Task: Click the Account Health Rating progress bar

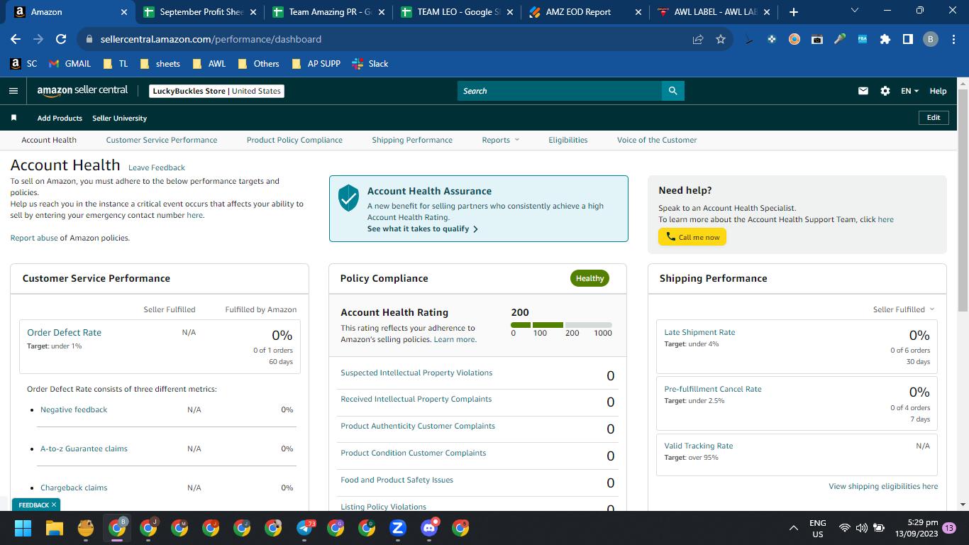Action: (561, 324)
